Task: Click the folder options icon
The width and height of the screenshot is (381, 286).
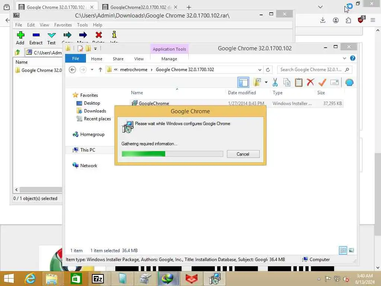Action: tap(257, 82)
